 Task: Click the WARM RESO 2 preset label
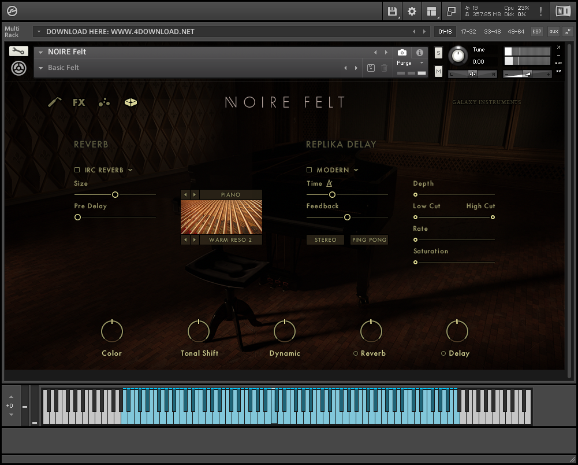(230, 239)
